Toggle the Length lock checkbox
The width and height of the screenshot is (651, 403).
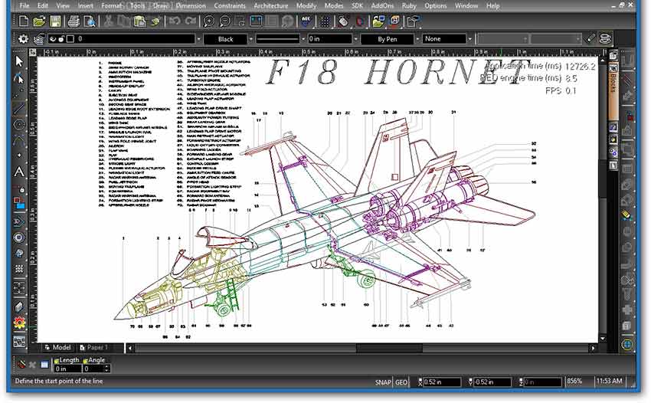click(54, 360)
